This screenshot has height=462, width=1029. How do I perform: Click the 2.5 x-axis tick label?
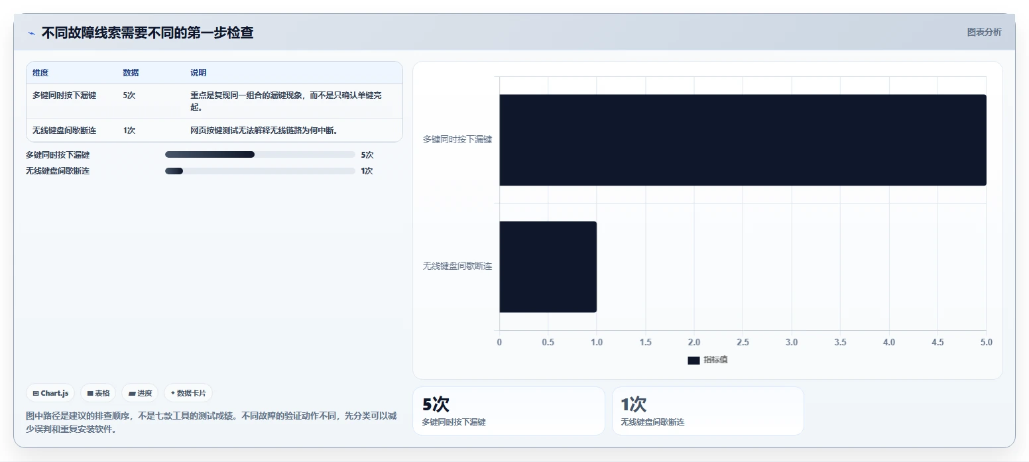(x=743, y=343)
